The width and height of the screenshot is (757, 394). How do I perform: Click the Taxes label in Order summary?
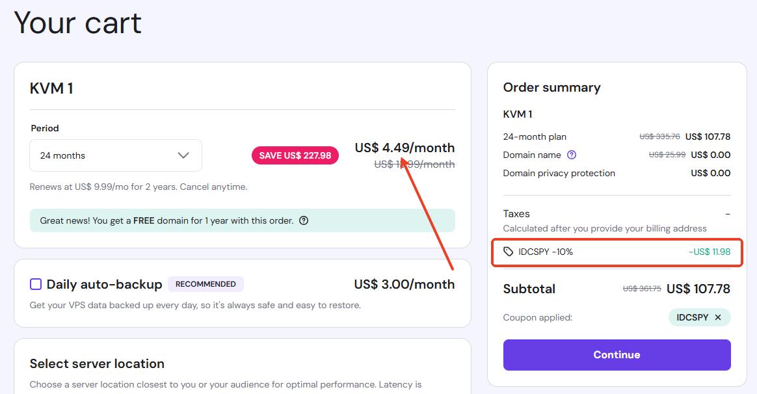click(x=516, y=213)
